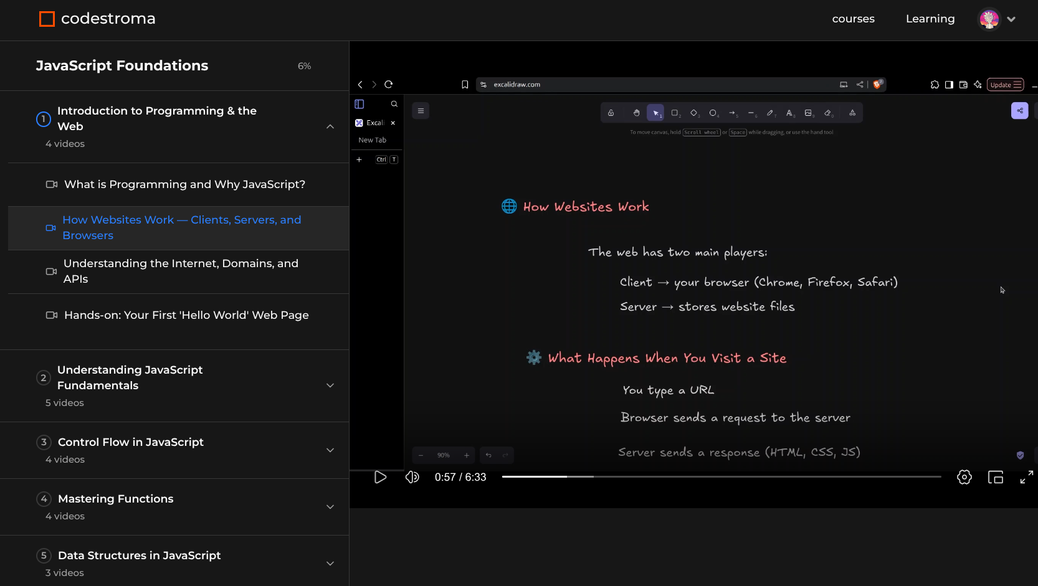The height and width of the screenshot is (586, 1038).
Task: Click the camera icon beside What is Programming
Action: (52, 184)
